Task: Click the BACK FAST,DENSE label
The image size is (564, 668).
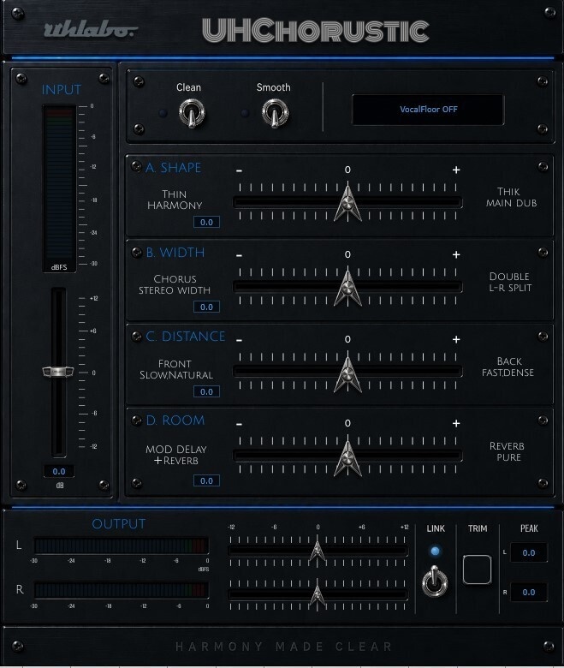Action: 508,367
